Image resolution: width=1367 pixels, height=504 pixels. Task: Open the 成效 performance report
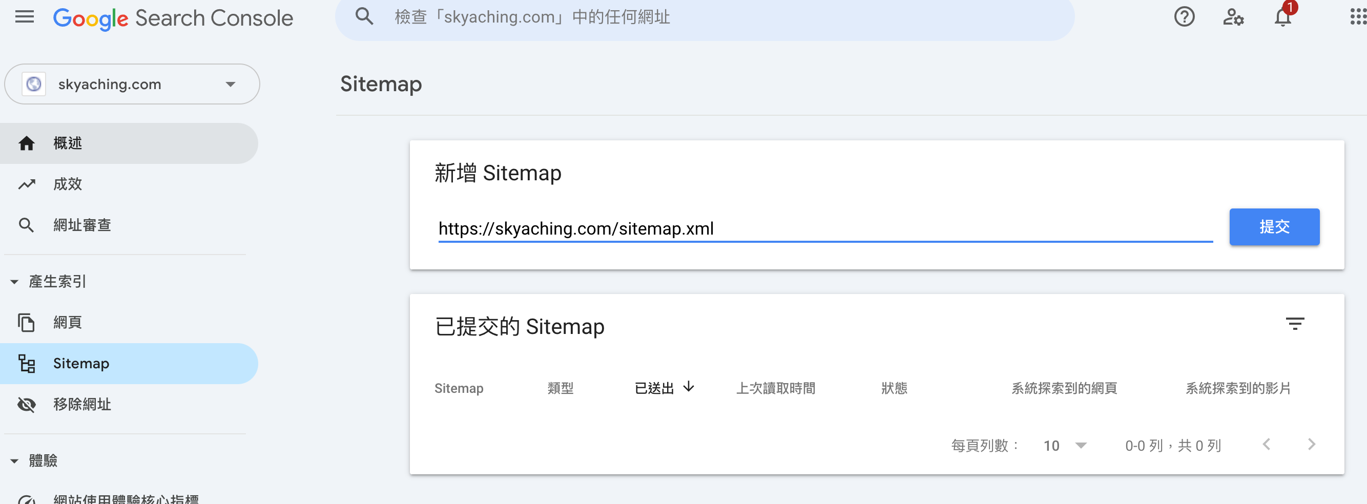point(129,184)
